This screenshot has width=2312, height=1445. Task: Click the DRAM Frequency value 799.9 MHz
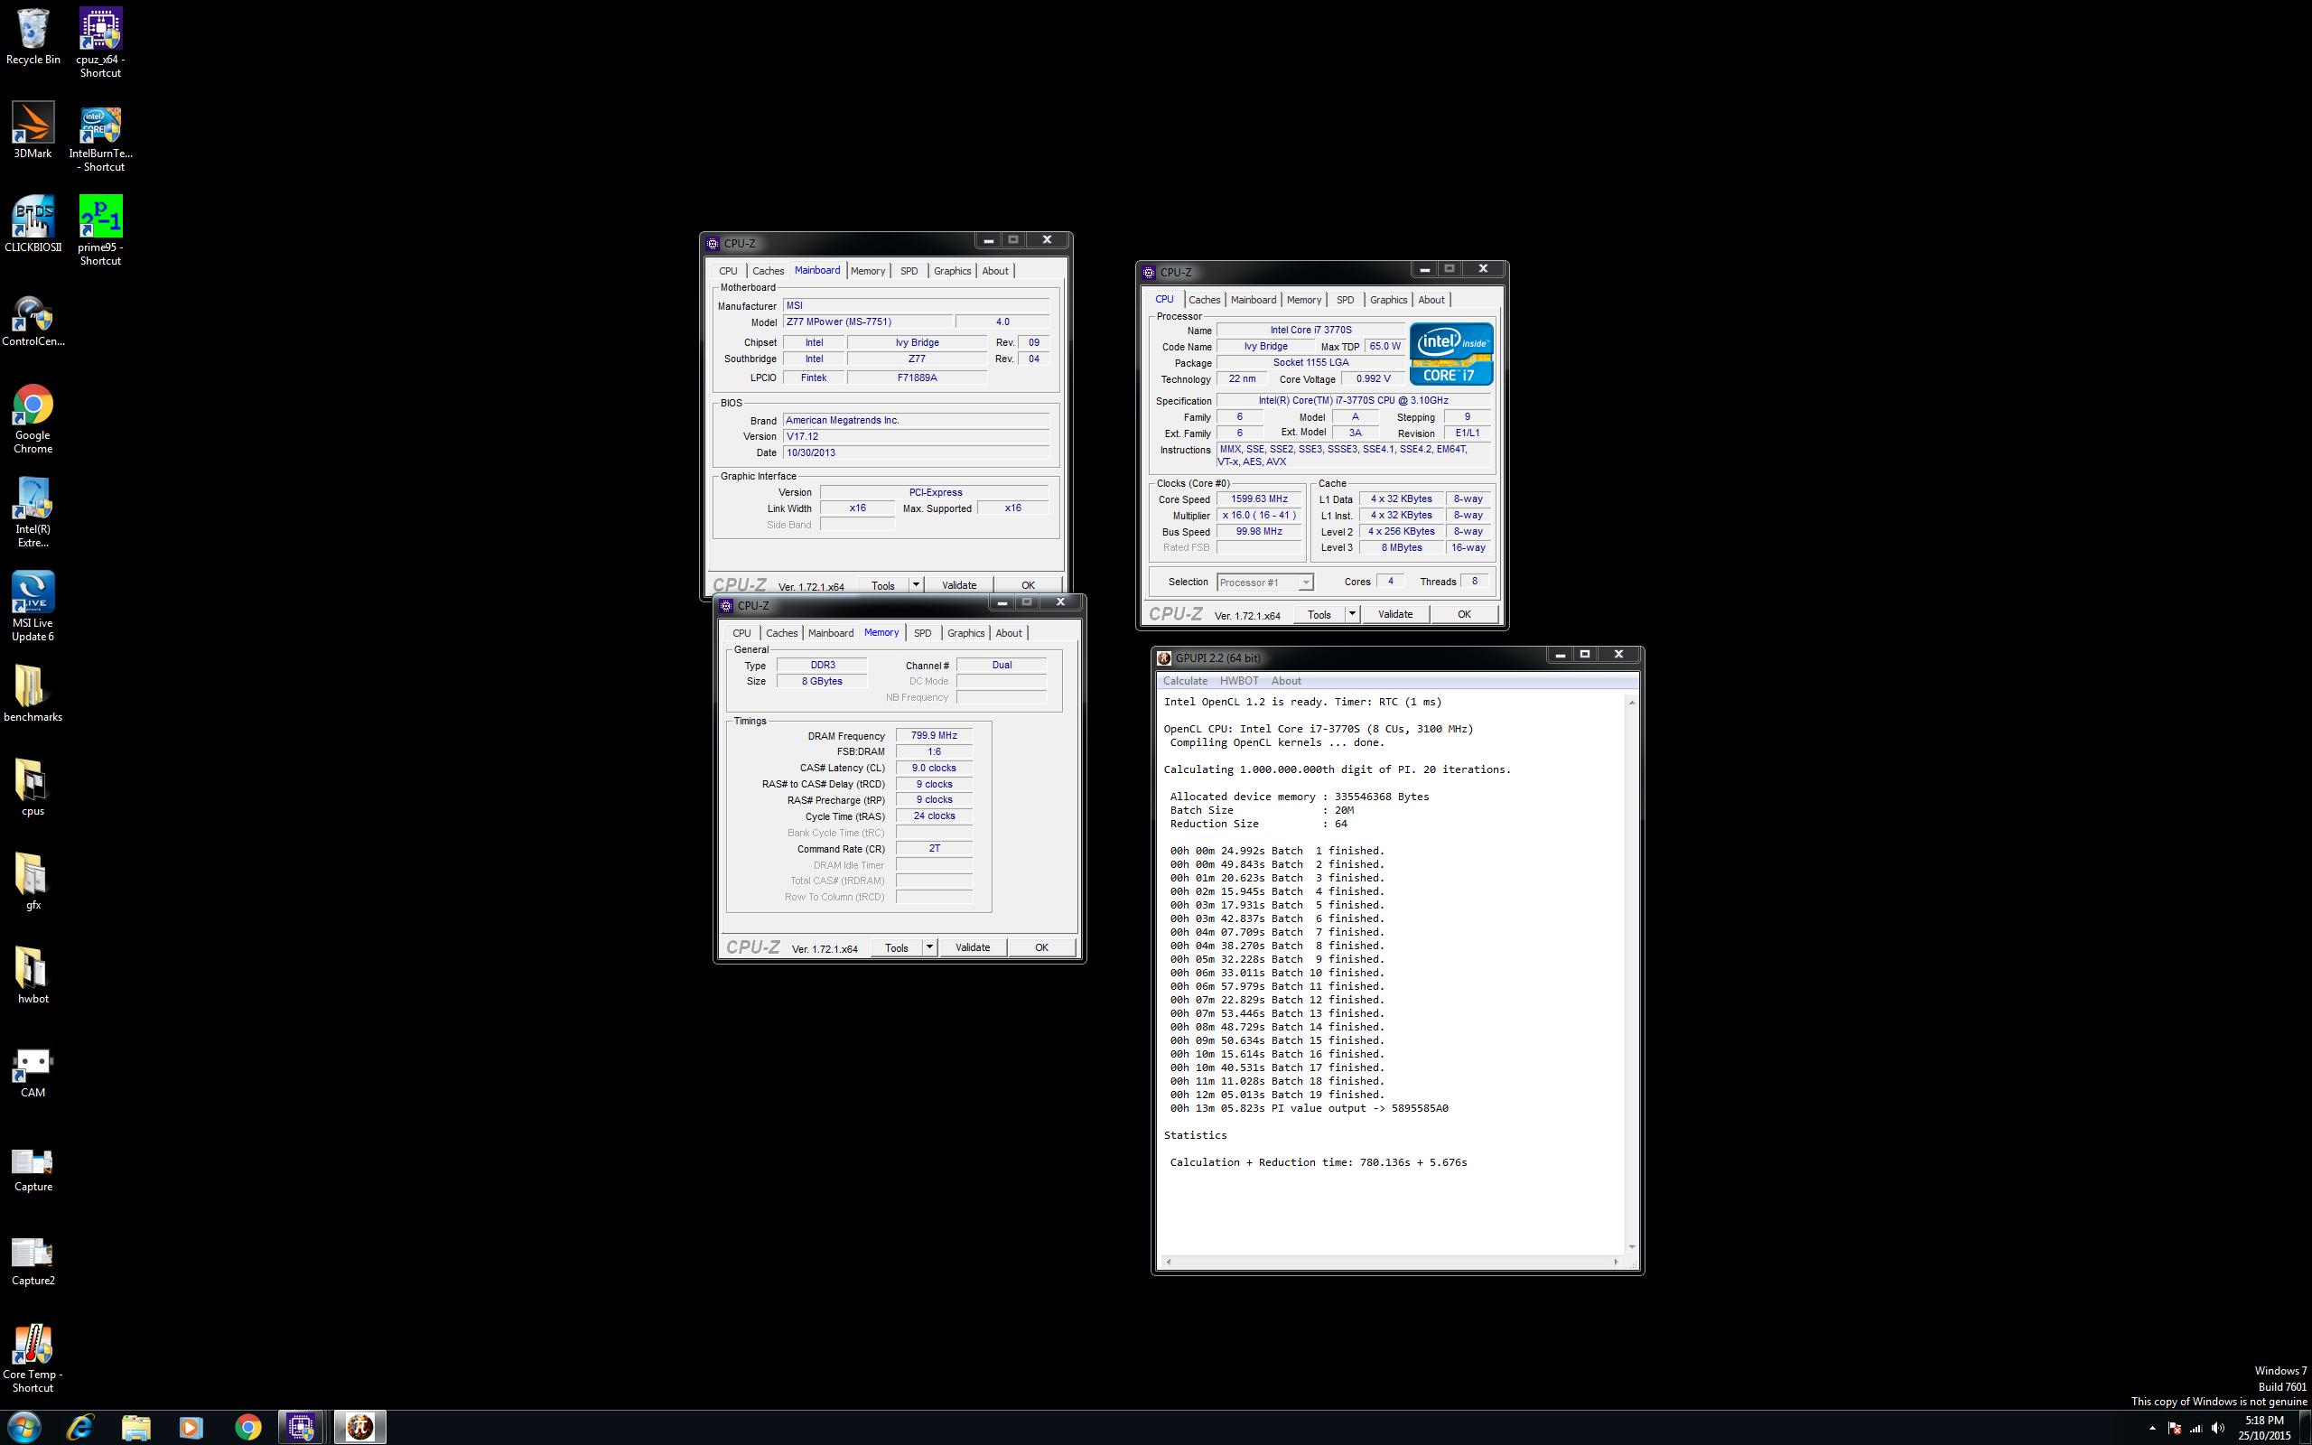[935, 735]
